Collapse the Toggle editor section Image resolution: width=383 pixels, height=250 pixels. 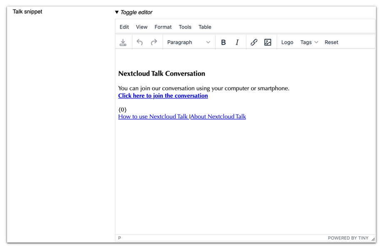coord(134,12)
